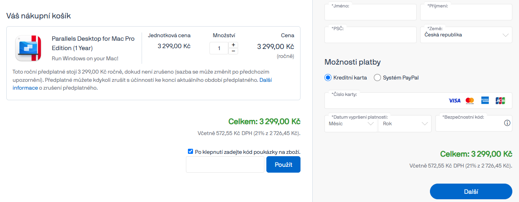Click the American Express logo
Viewport: 519px width, 202px height.
[x=485, y=101]
